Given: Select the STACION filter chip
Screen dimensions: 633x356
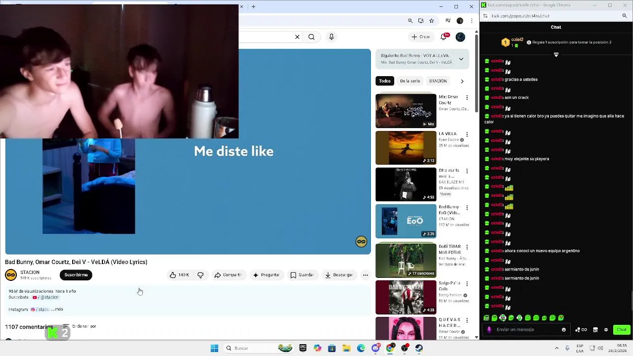Looking at the screenshot, I should pos(438,81).
